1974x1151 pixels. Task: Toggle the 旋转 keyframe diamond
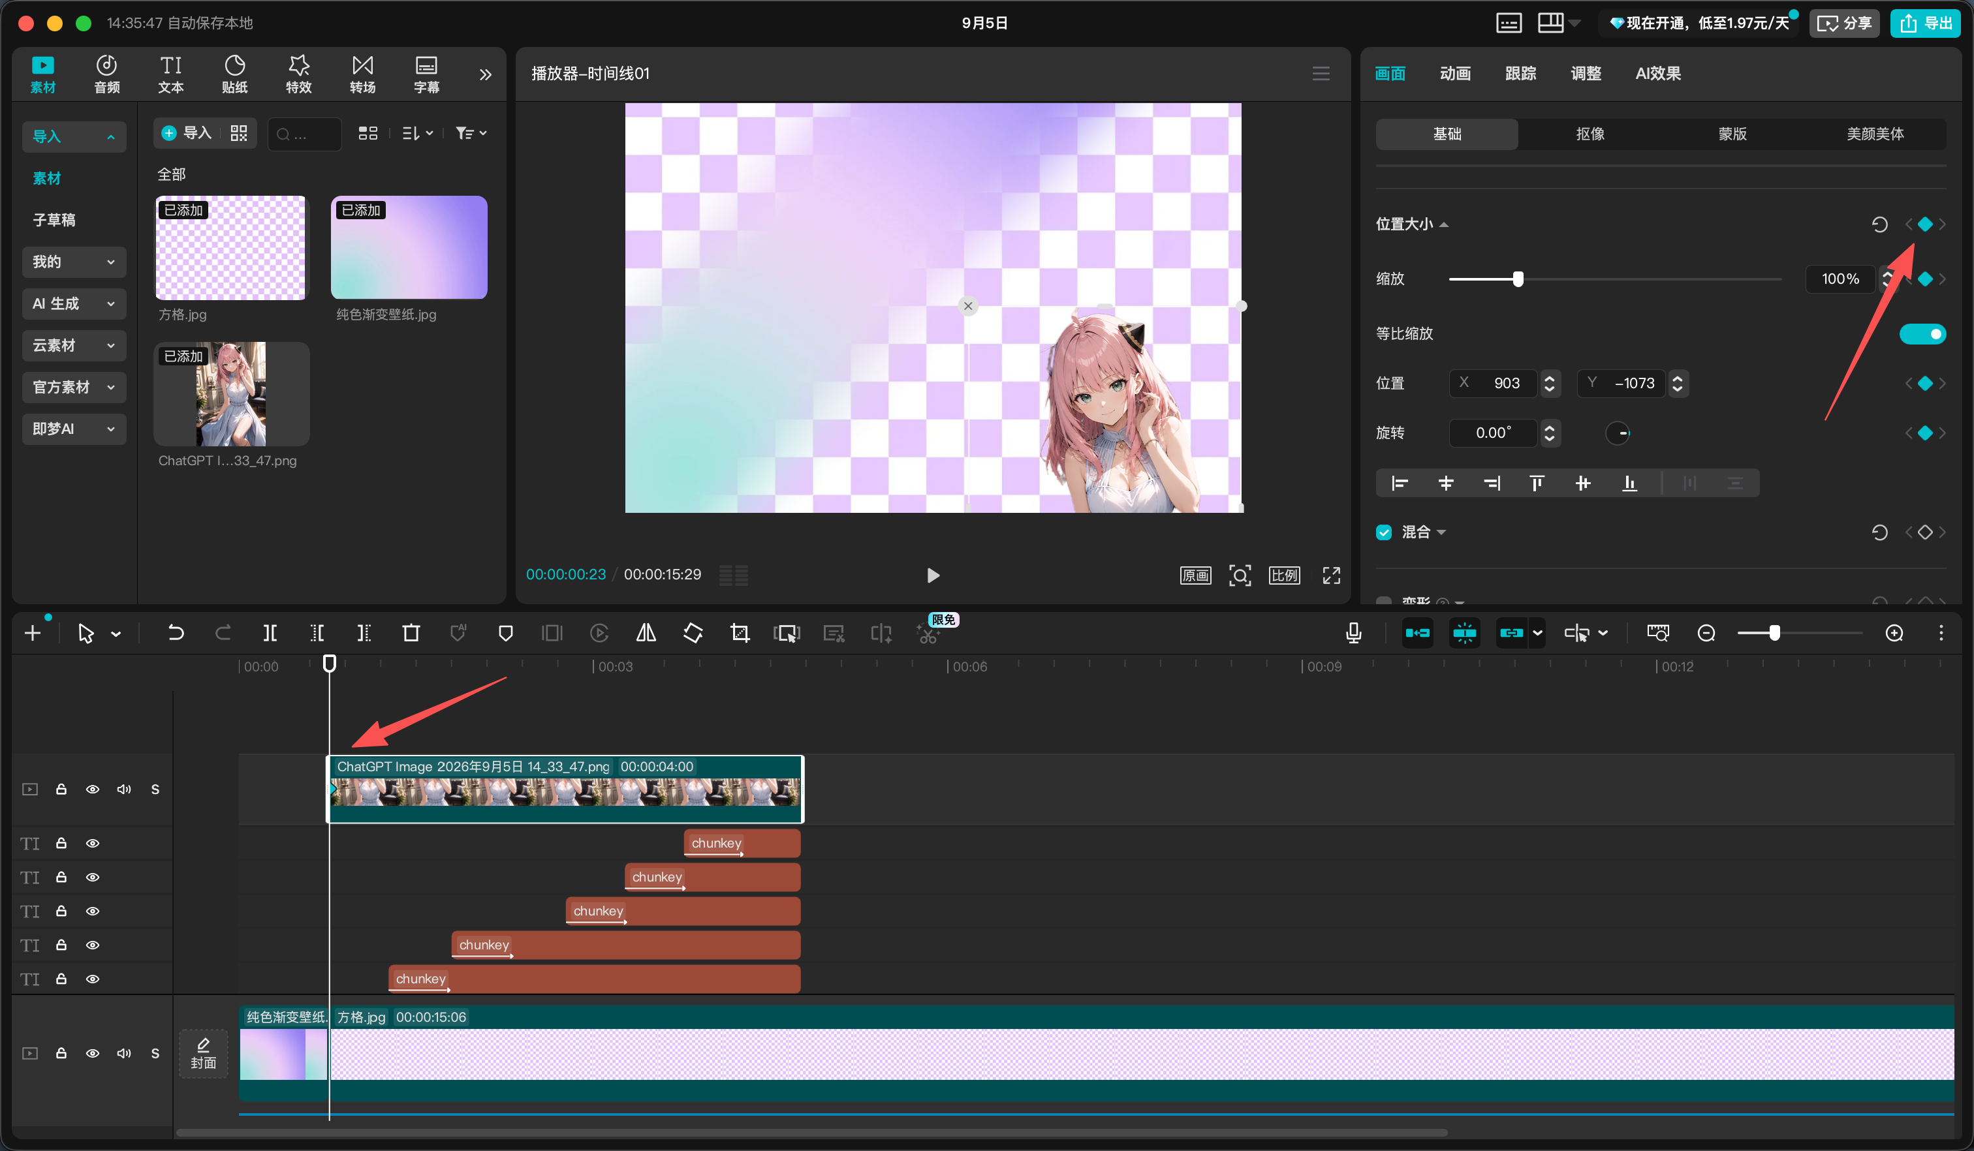[1924, 433]
